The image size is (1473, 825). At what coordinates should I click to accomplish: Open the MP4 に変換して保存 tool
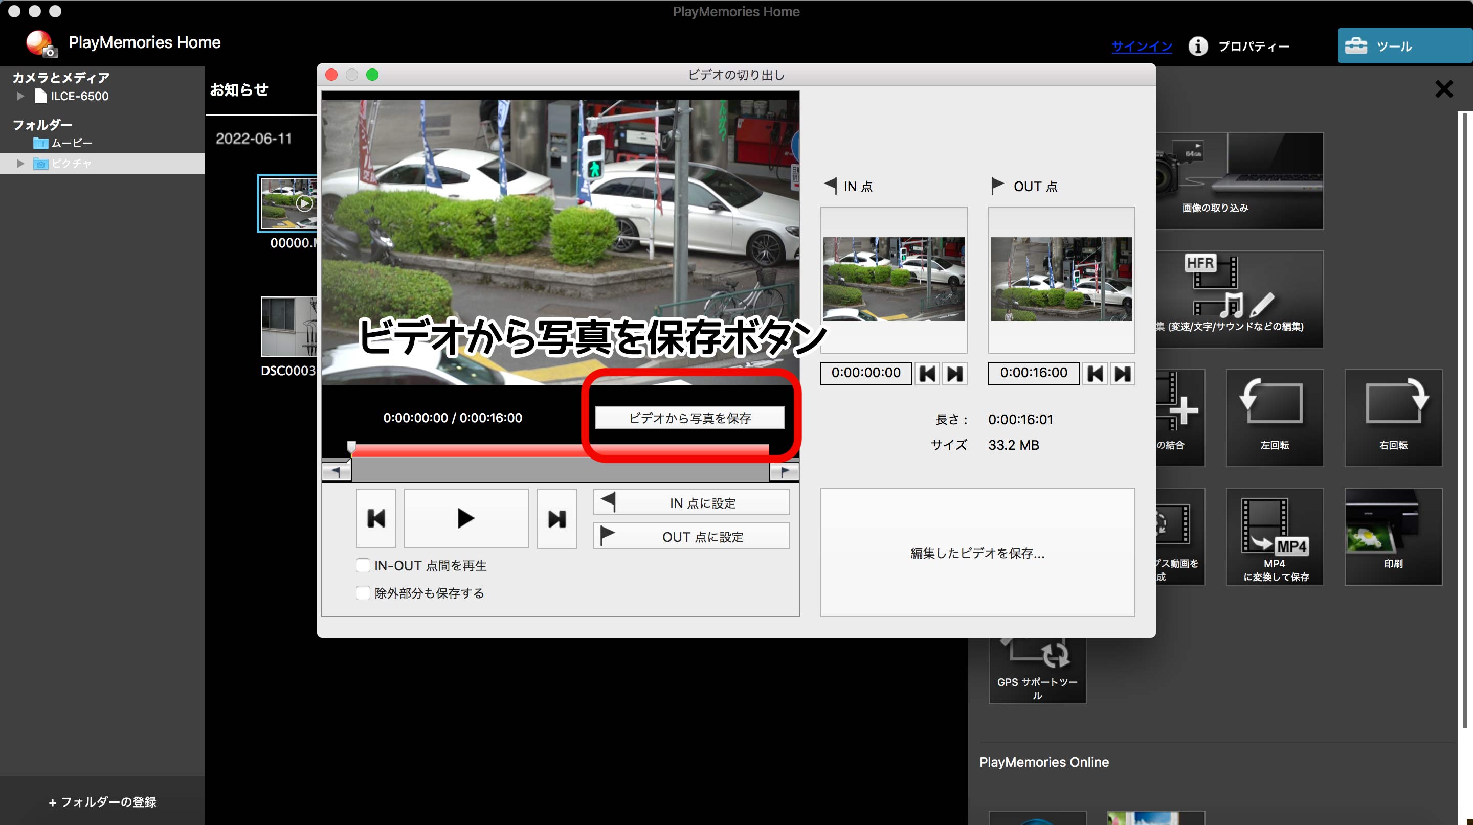point(1275,537)
